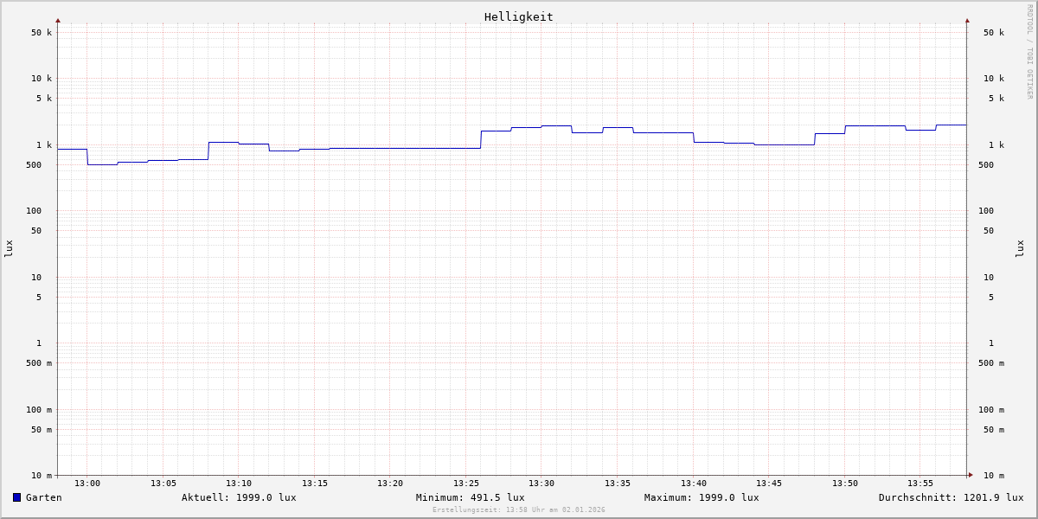Click the Maximum: 1999.0 lux value

[702, 497]
